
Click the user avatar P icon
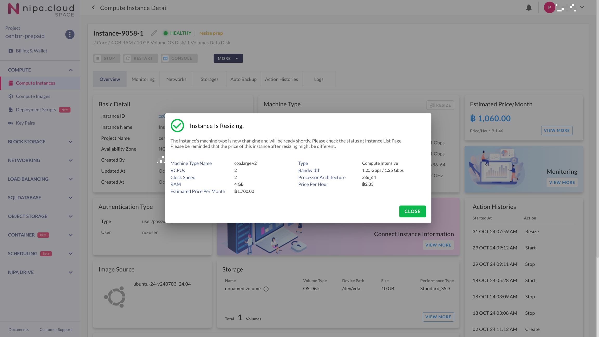[x=549, y=8]
